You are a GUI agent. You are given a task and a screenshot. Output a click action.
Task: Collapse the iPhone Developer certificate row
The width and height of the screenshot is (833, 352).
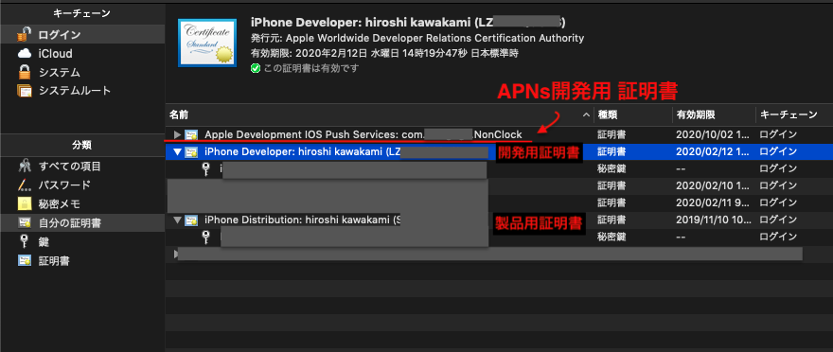click(177, 152)
